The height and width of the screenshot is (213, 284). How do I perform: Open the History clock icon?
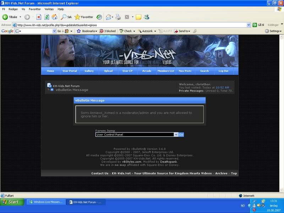click(99, 17)
